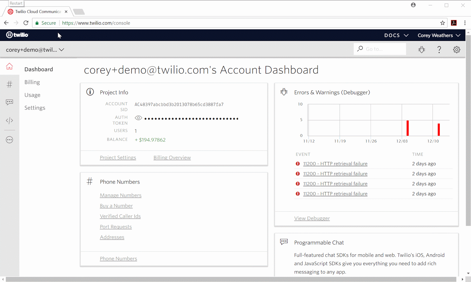
Task: Click the 12/10 red error bar
Action: point(439,130)
